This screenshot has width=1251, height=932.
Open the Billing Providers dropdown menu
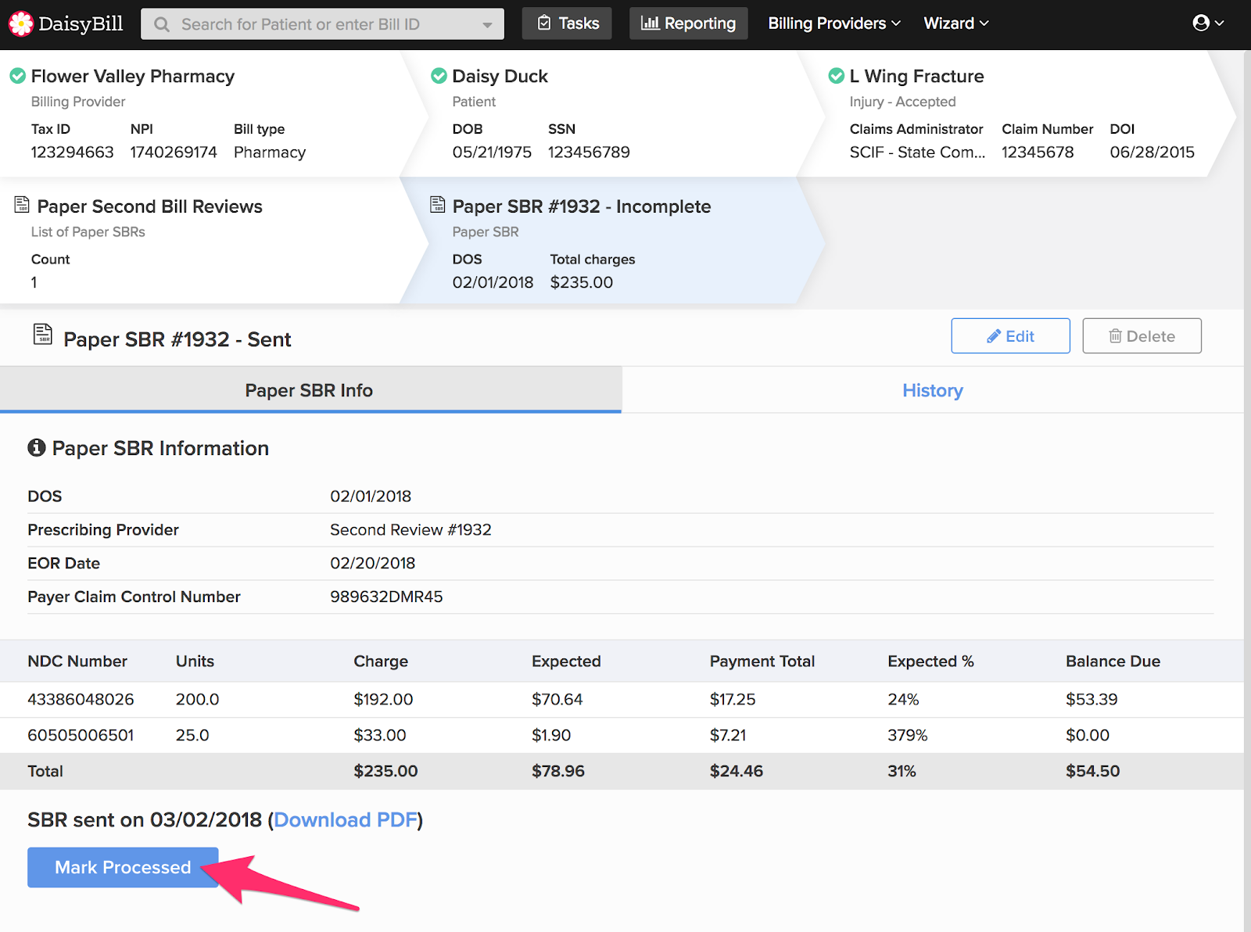pos(834,23)
